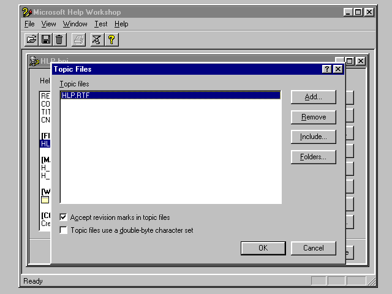Image resolution: width=392 pixels, height=294 pixels.
Task: Click the Open file toolbar icon
Action: click(x=31, y=40)
